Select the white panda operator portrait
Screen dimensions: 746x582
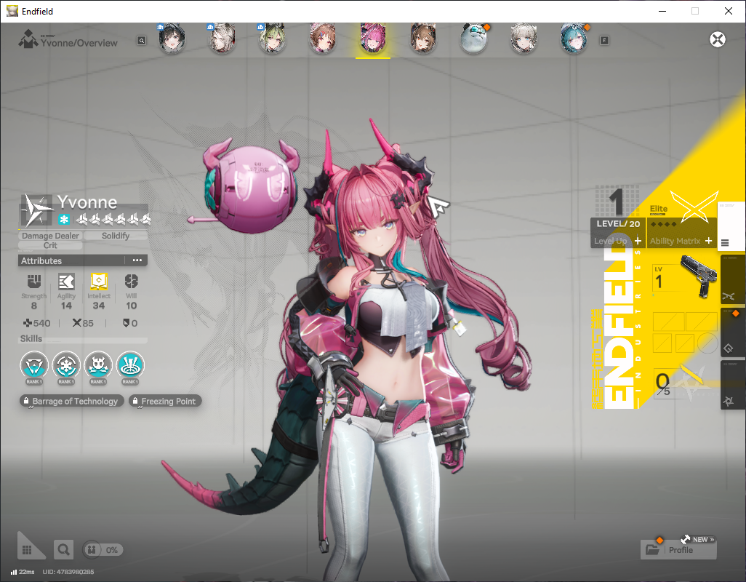tap(474, 38)
